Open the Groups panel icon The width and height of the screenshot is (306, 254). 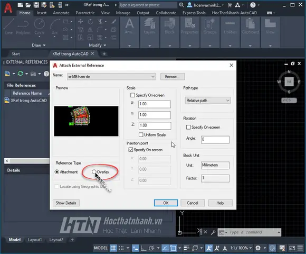pyautogui.click(x=210, y=26)
